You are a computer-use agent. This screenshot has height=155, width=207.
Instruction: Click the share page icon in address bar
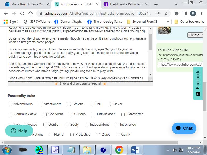tap(158, 13)
